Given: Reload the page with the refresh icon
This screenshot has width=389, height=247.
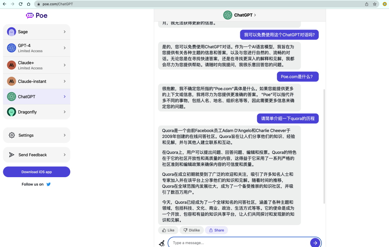Looking at the screenshot, I should click(21, 4).
